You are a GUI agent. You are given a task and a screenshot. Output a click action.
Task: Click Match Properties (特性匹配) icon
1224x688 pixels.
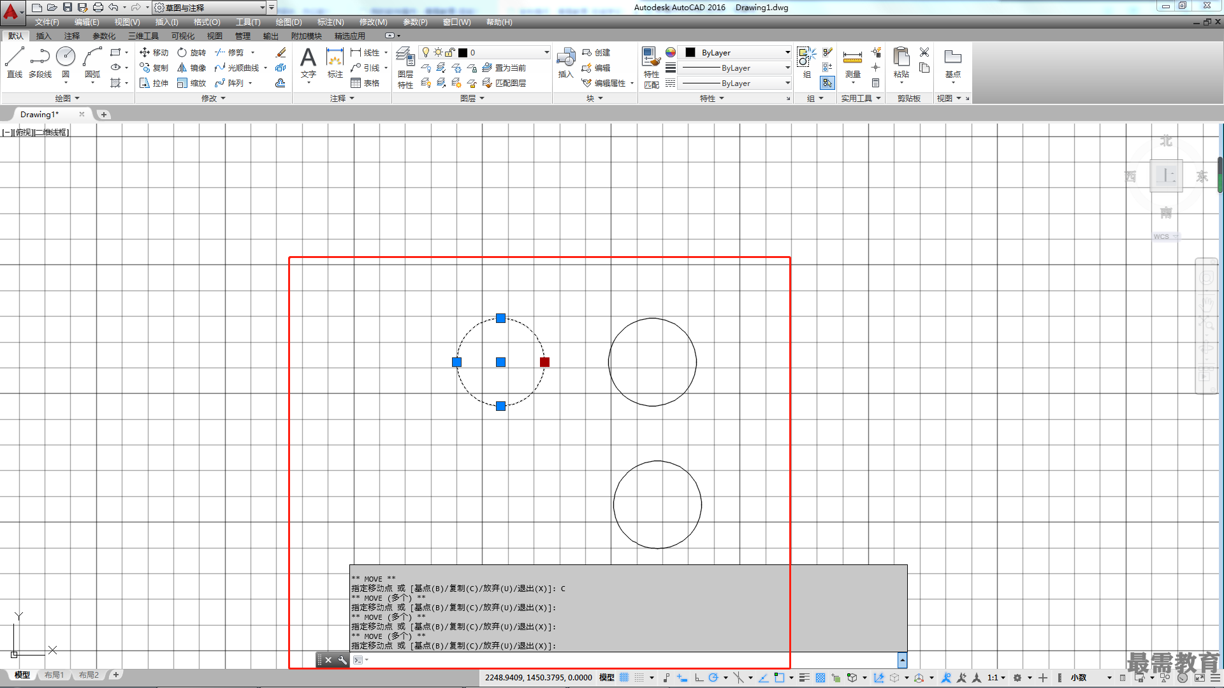(651, 68)
